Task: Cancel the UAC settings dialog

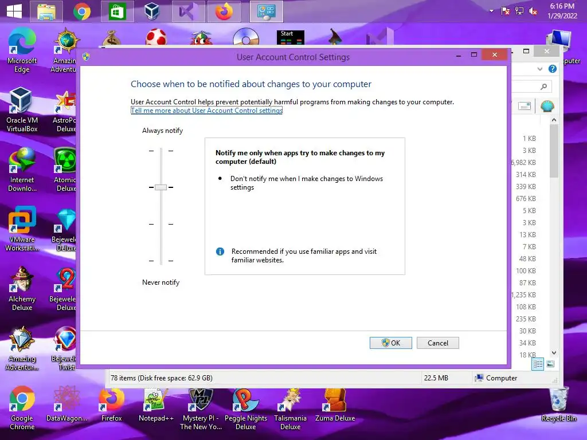Action: point(437,343)
